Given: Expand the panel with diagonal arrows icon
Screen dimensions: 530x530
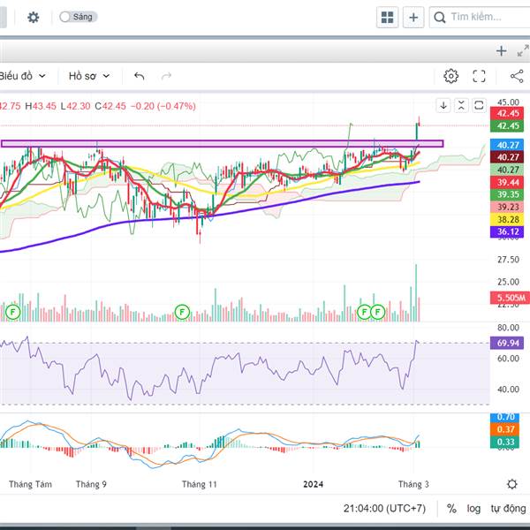Looking at the screenshot, I should point(523,51).
